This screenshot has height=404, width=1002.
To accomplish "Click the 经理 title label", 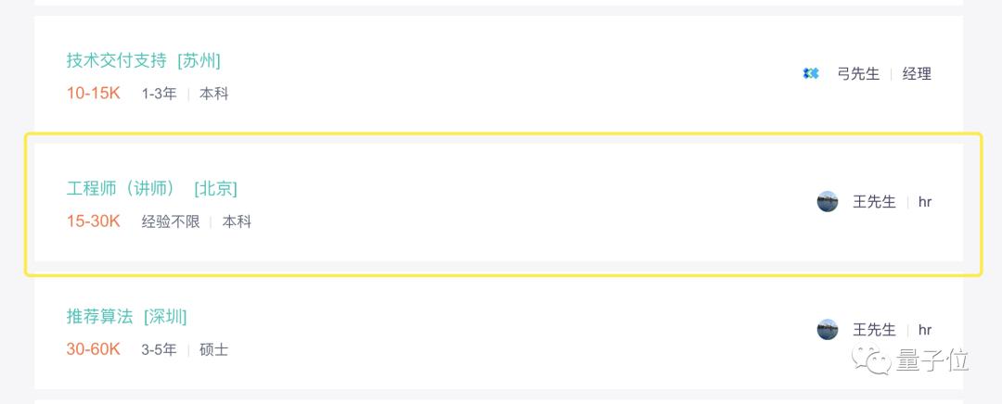I will [917, 73].
